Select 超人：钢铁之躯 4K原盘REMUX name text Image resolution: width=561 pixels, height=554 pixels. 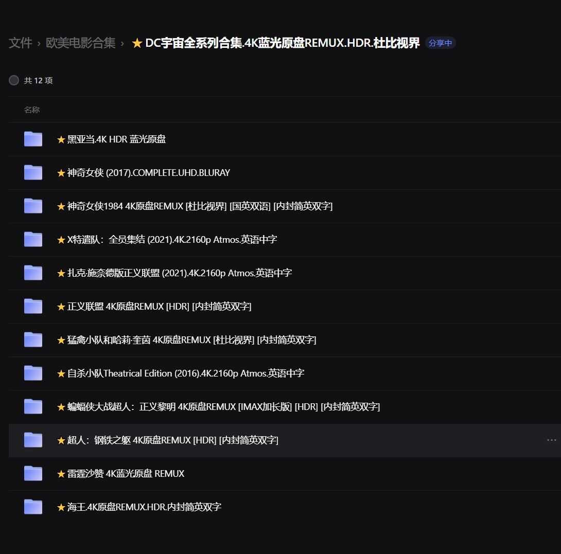click(x=173, y=440)
